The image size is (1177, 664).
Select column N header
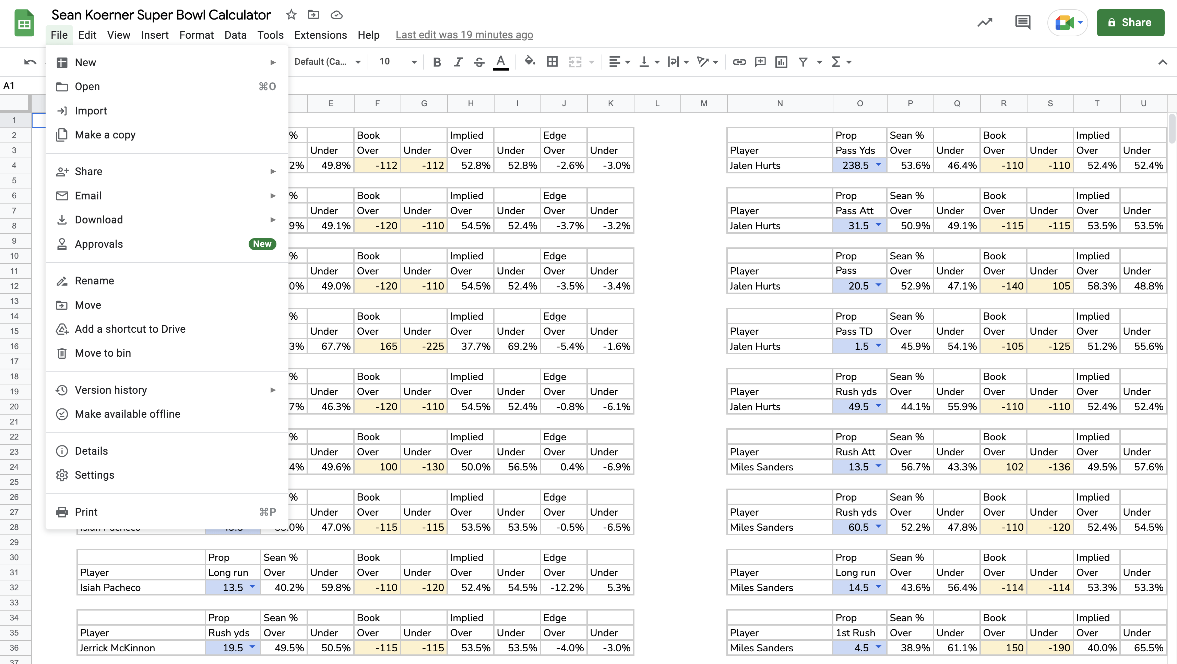[780, 103]
